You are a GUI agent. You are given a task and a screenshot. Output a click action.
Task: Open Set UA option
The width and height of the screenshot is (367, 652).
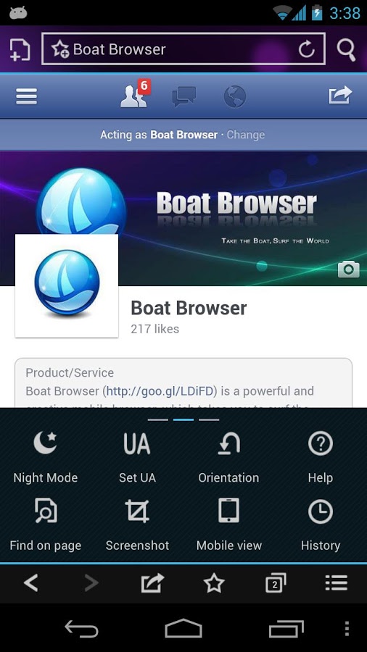pyautogui.click(x=137, y=457)
